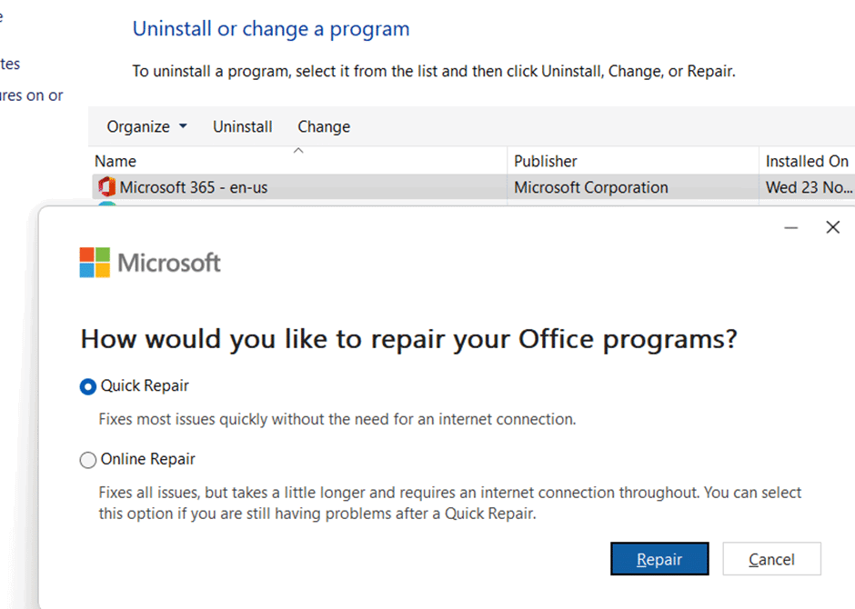855x609 pixels.
Task: Click the Microsoft Corporation publisher cell
Action: (x=591, y=187)
